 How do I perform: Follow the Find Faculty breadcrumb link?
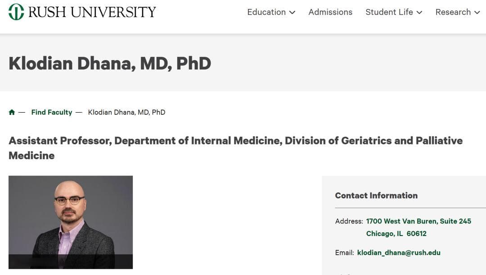point(52,112)
